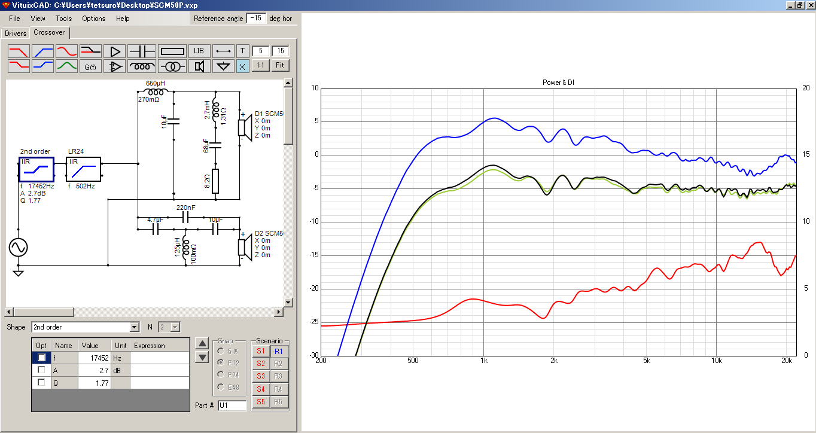Select the LR24 IIR block in schematic
816x433 pixels.
click(x=84, y=169)
